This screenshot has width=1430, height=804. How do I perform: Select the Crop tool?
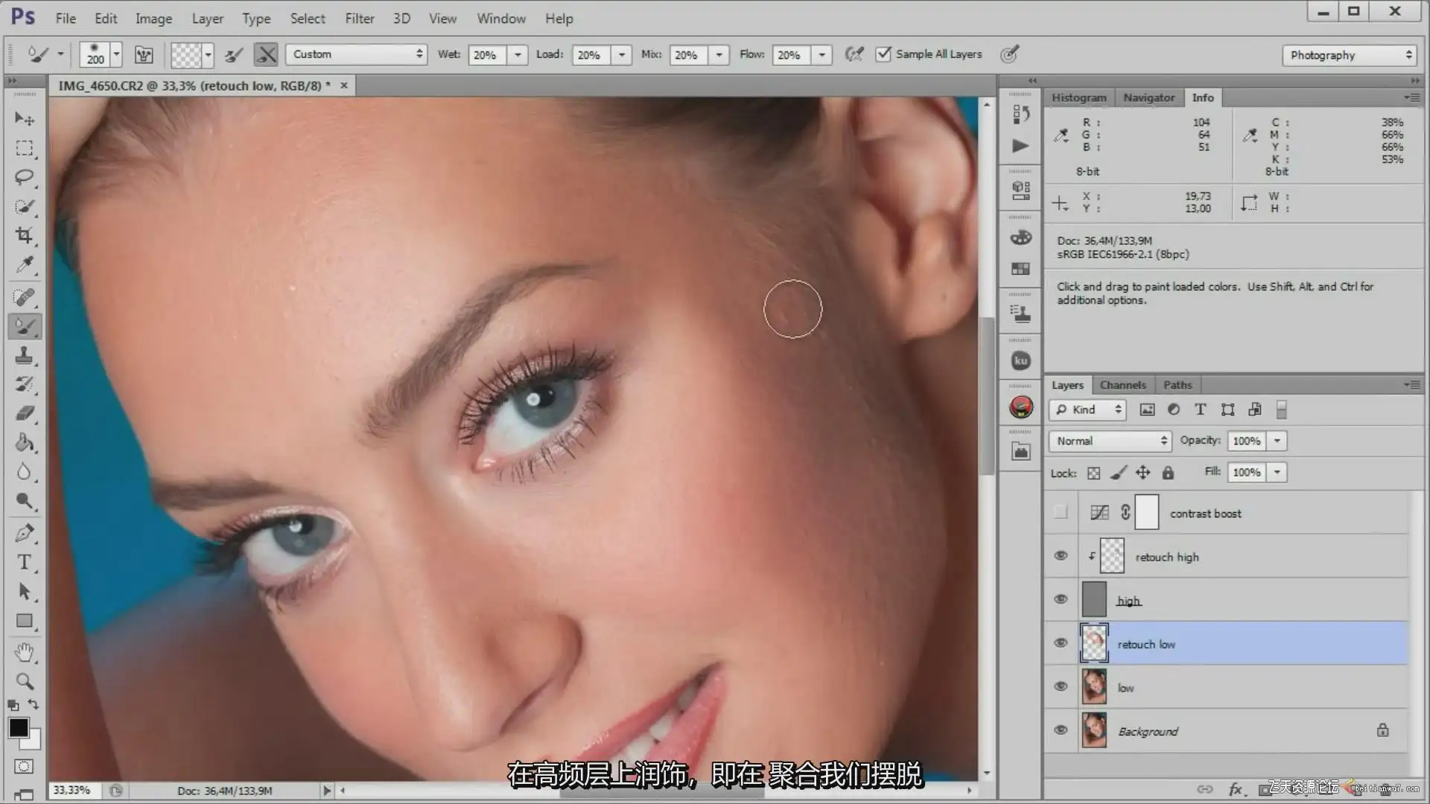click(x=24, y=236)
